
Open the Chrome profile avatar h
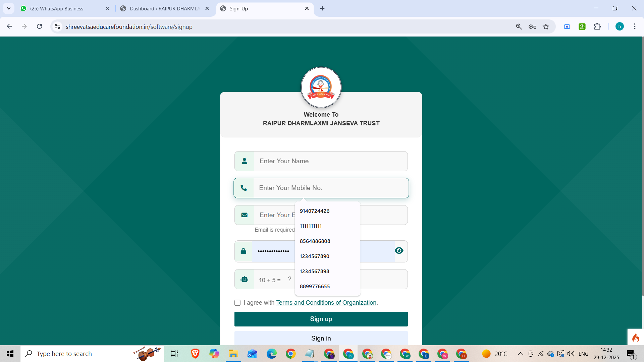(620, 26)
